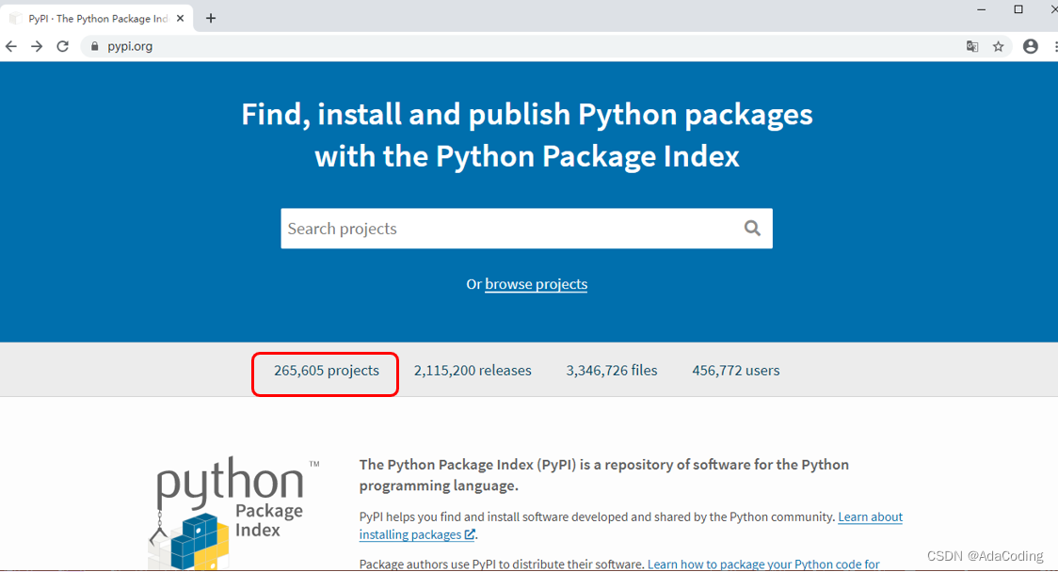This screenshot has height=572, width=1058.
Task: Maximize the browser window
Action: (x=1018, y=9)
